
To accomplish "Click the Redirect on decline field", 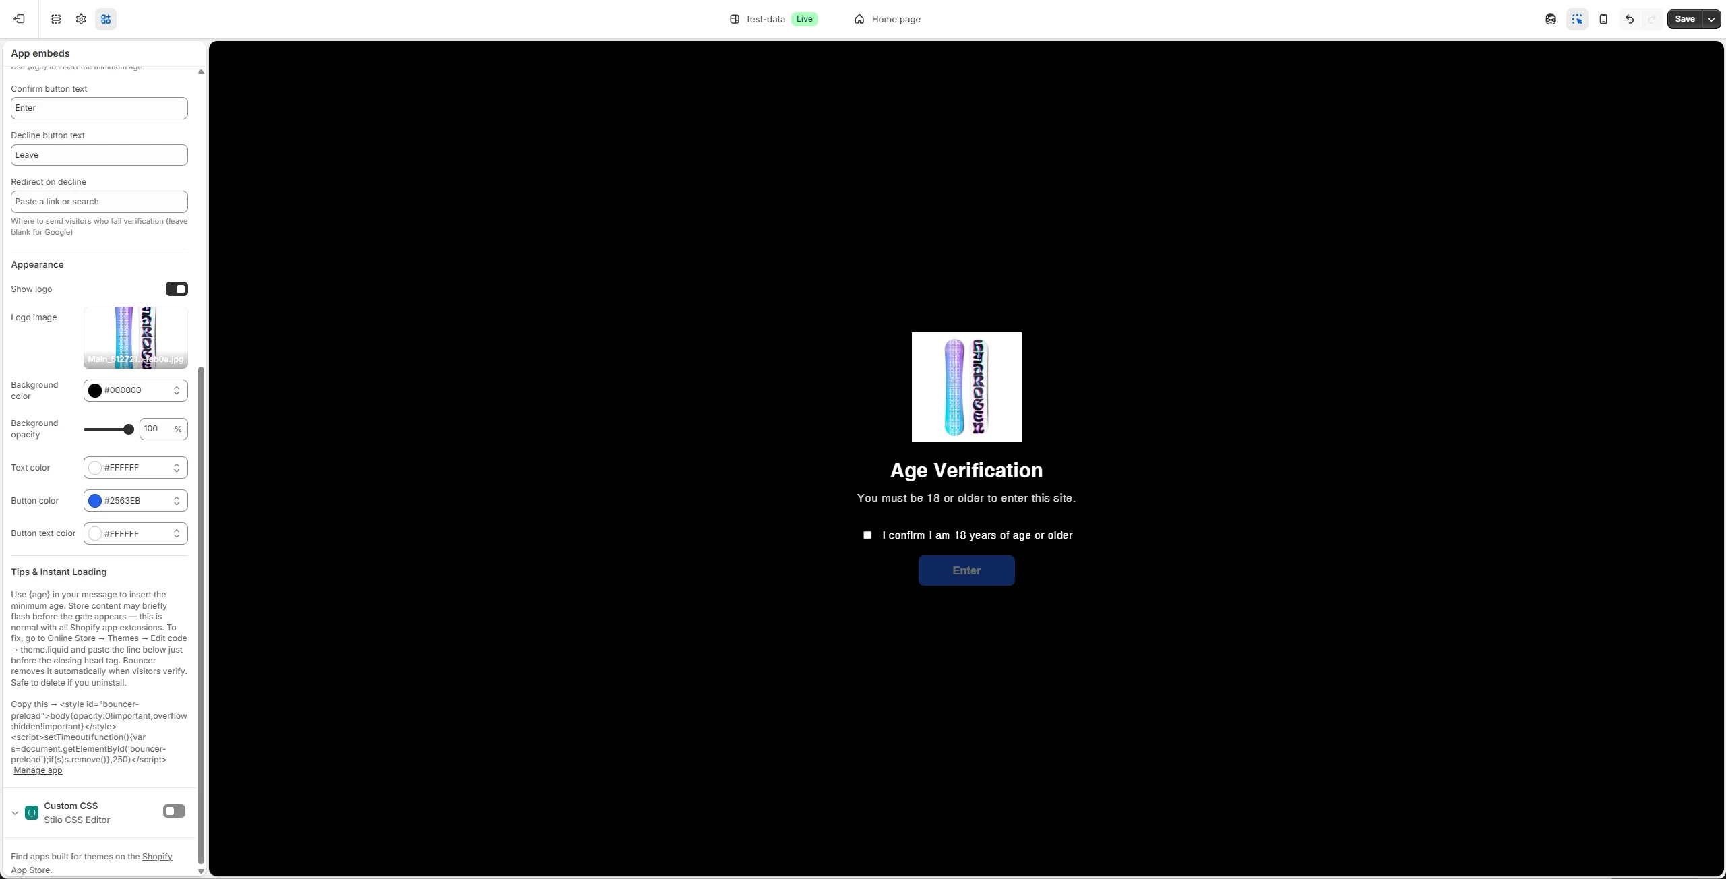I will pos(99,202).
